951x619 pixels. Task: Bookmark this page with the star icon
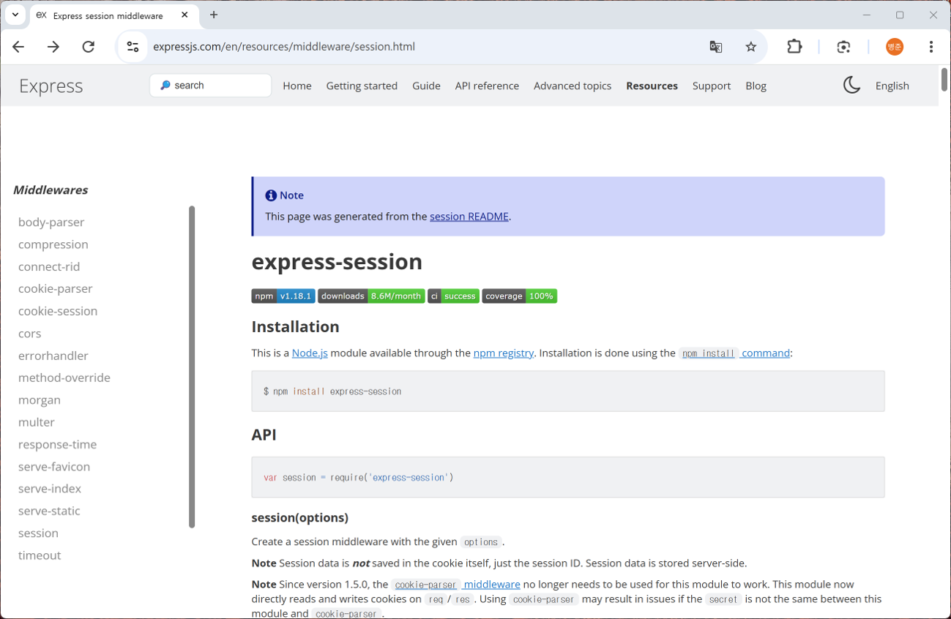click(x=751, y=47)
